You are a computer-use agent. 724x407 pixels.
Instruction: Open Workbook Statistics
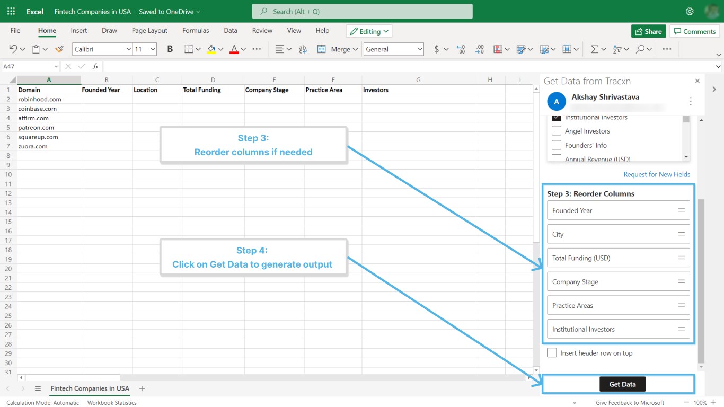pos(112,403)
